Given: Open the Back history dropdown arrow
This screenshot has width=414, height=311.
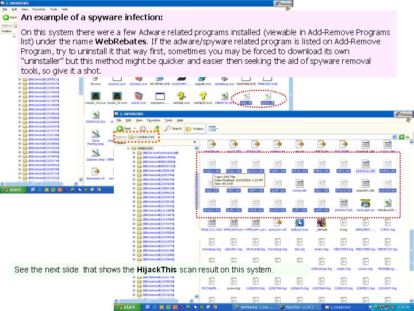Looking at the screenshot, I should (135, 128).
